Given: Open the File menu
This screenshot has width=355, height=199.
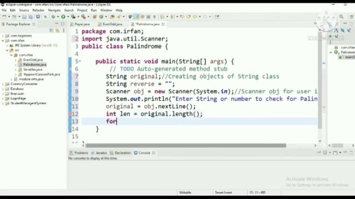Looking at the screenshot, I should click(4, 10).
